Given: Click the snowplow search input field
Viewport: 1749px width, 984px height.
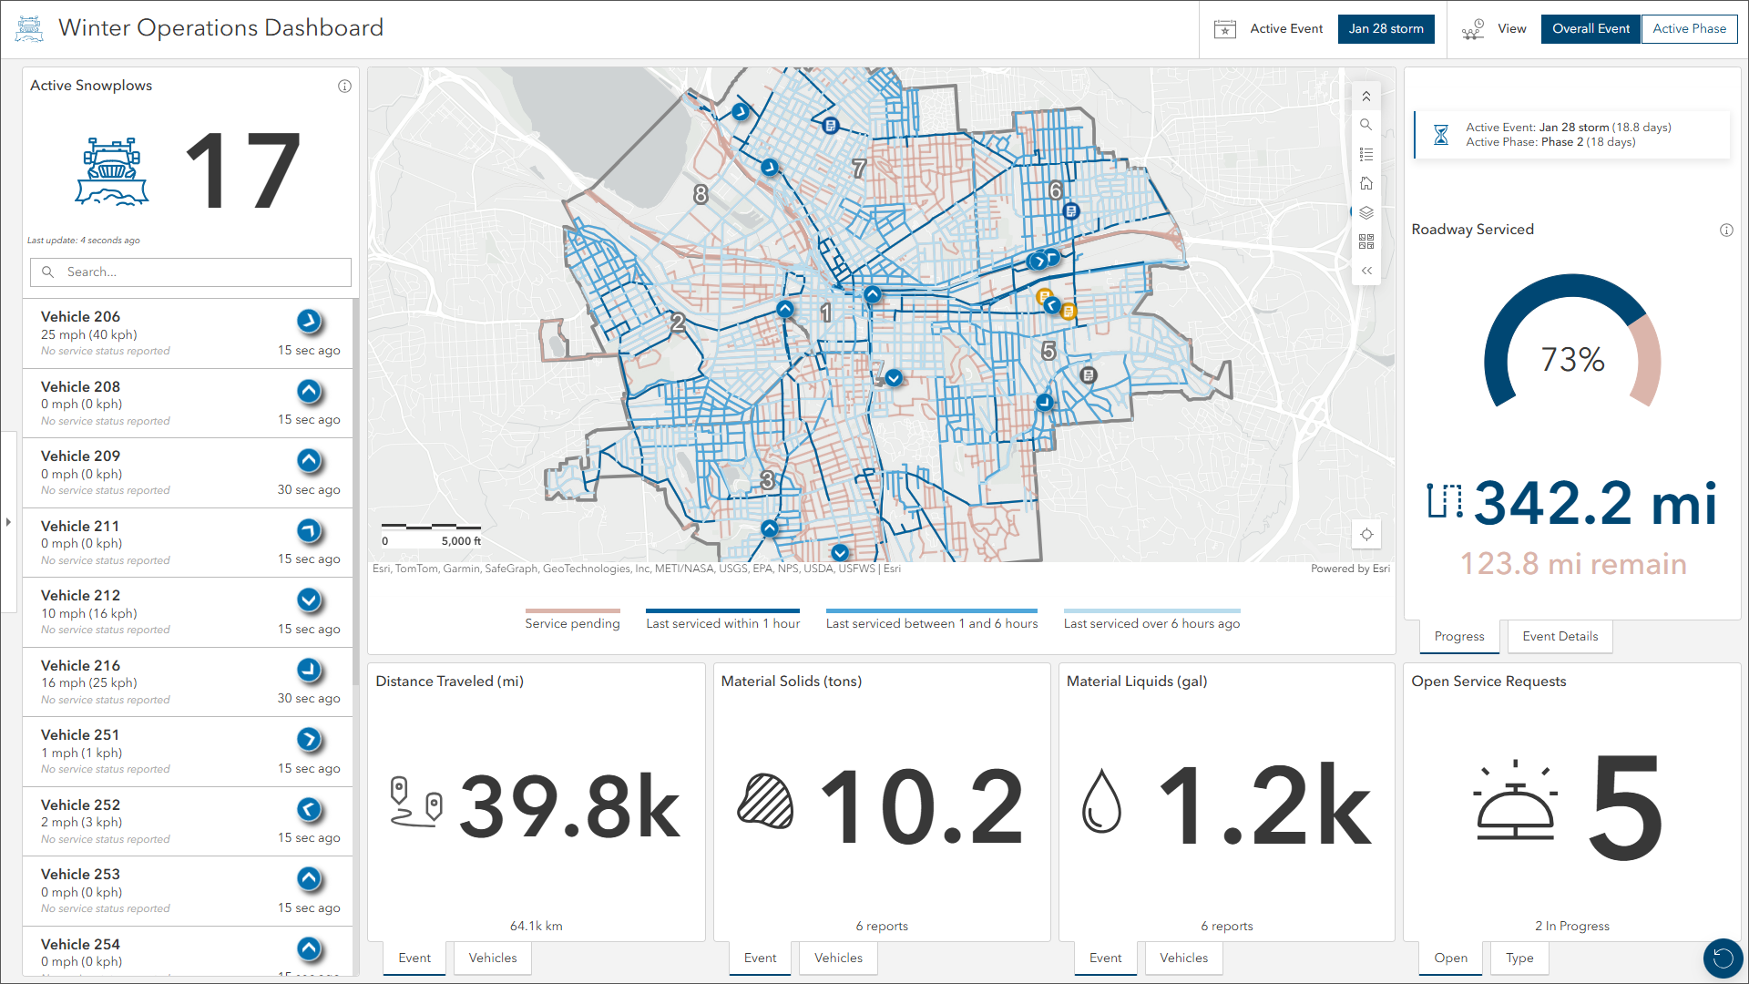Looking at the screenshot, I should tap(190, 272).
